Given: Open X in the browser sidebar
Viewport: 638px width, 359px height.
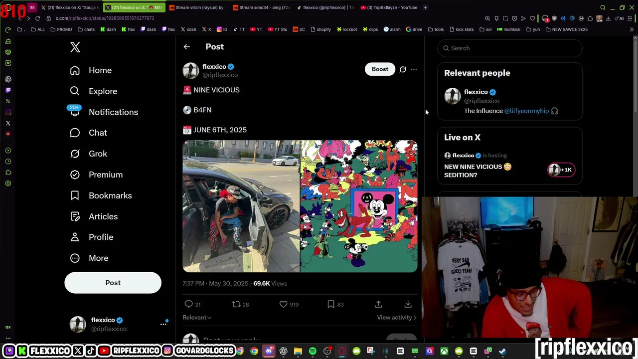Looking at the screenshot, I should pyautogui.click(x=8, y=123).
